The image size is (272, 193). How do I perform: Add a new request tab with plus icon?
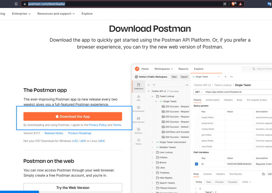226,77
